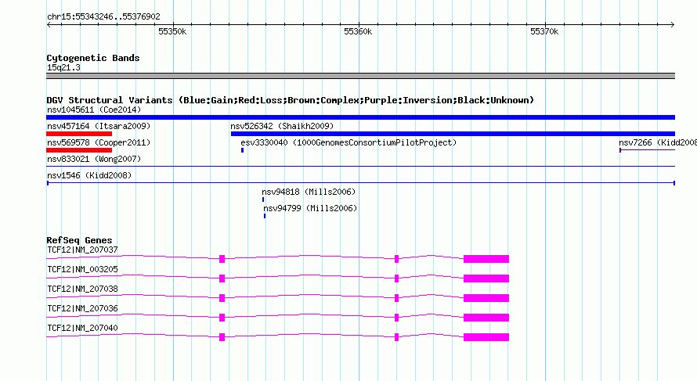
Task: Click first small exon of TCF12|NM_207036
Action: 222,318
